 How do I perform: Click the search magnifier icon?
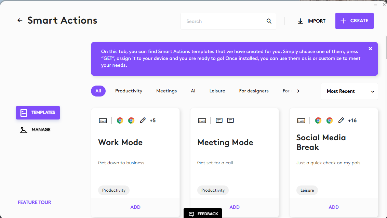tap(269, 21)
